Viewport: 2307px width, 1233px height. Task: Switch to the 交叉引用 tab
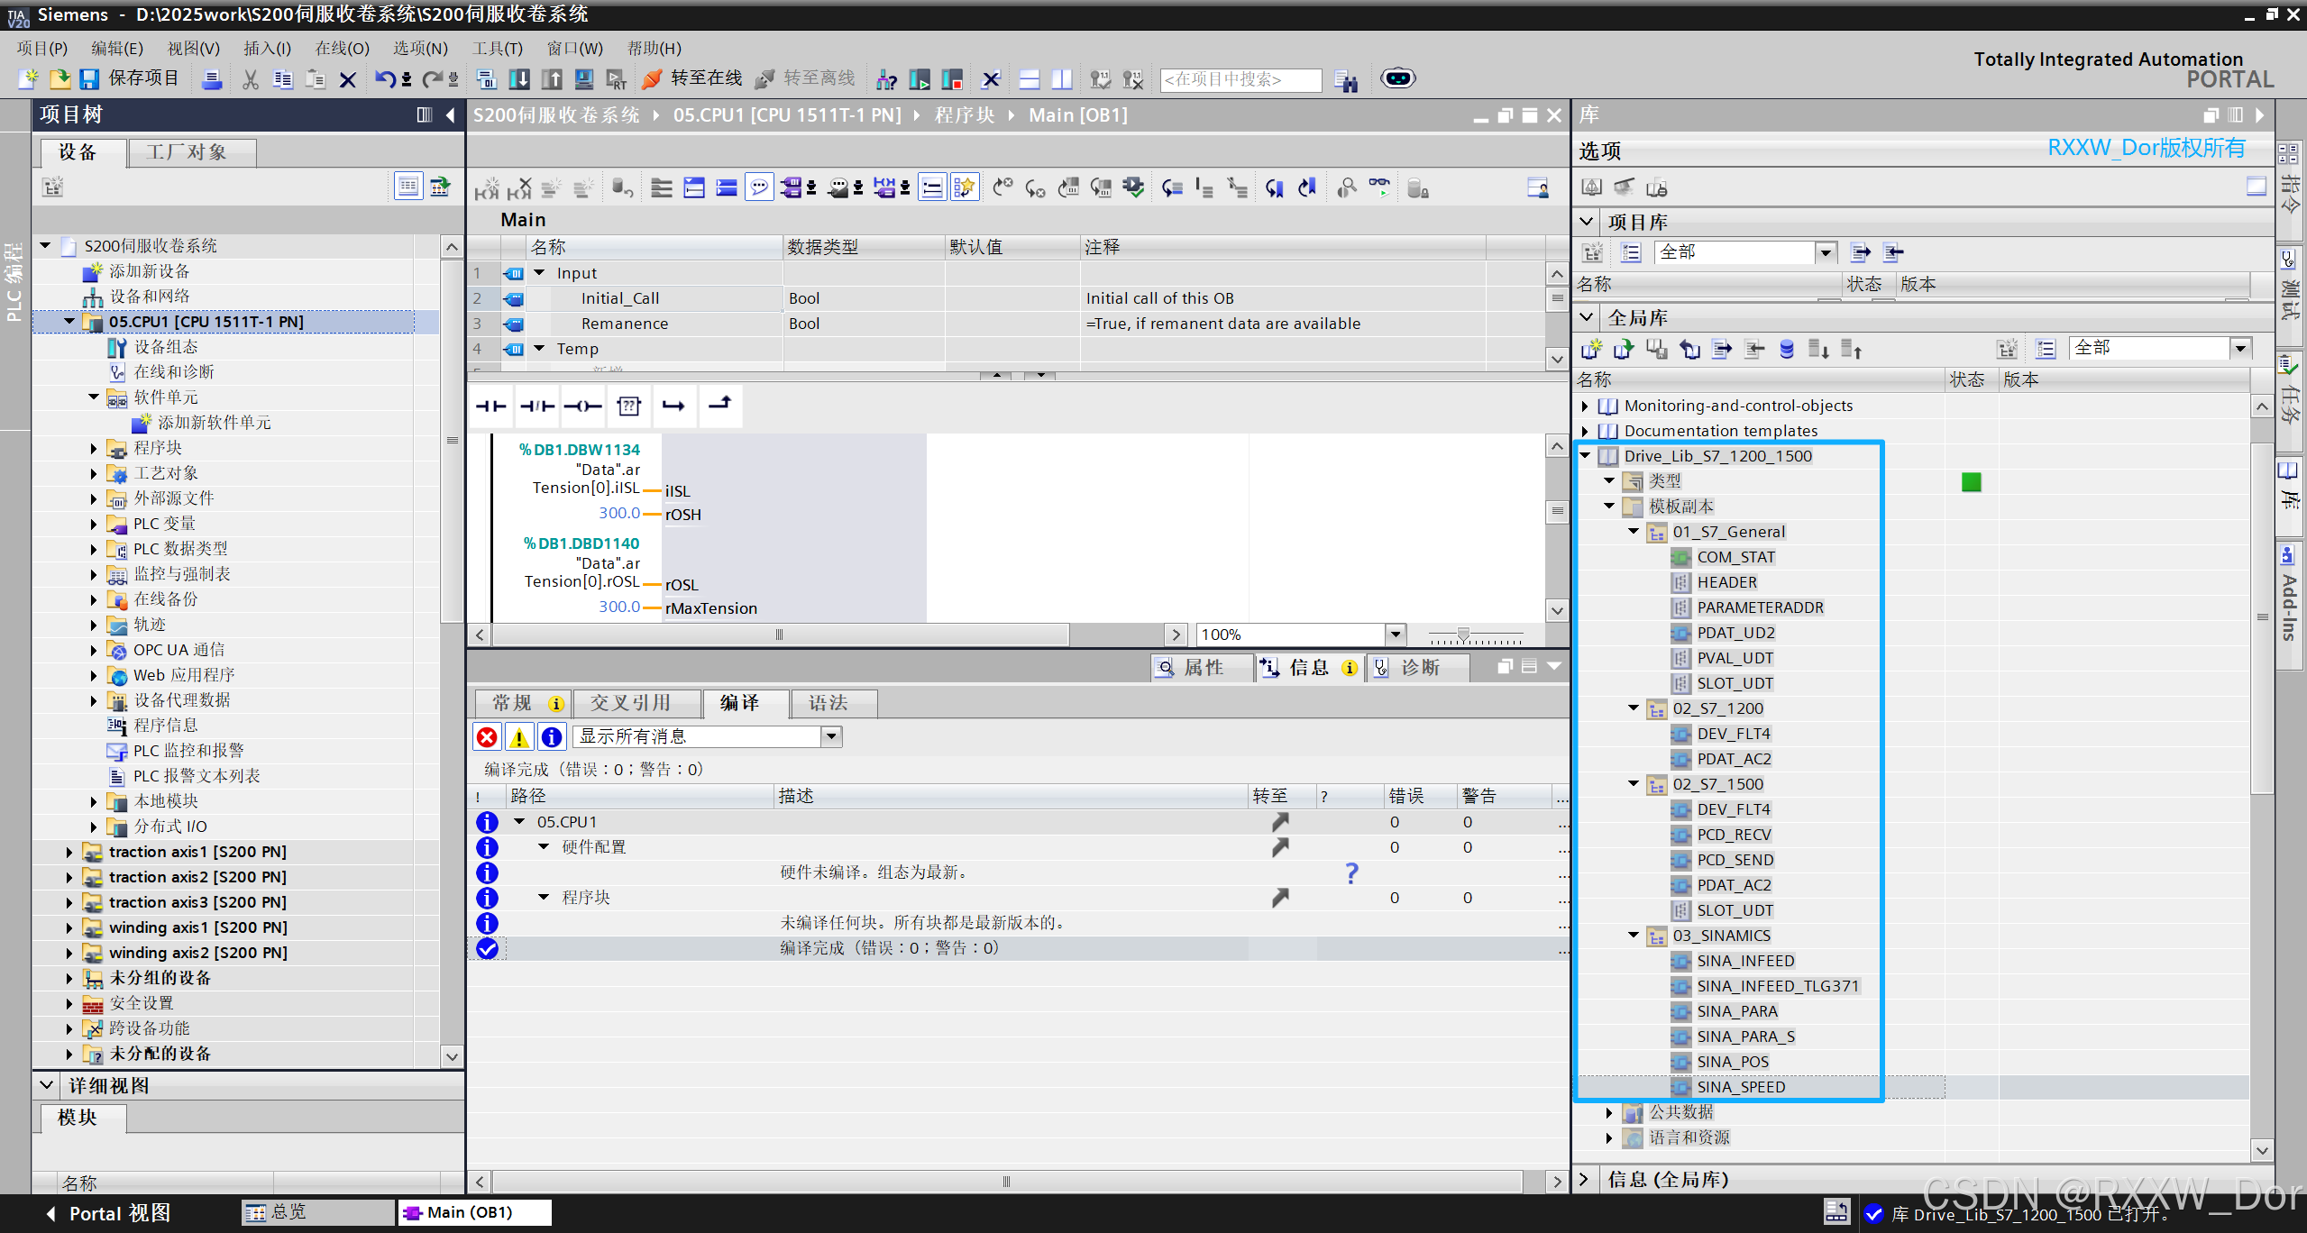pos(630,703)
